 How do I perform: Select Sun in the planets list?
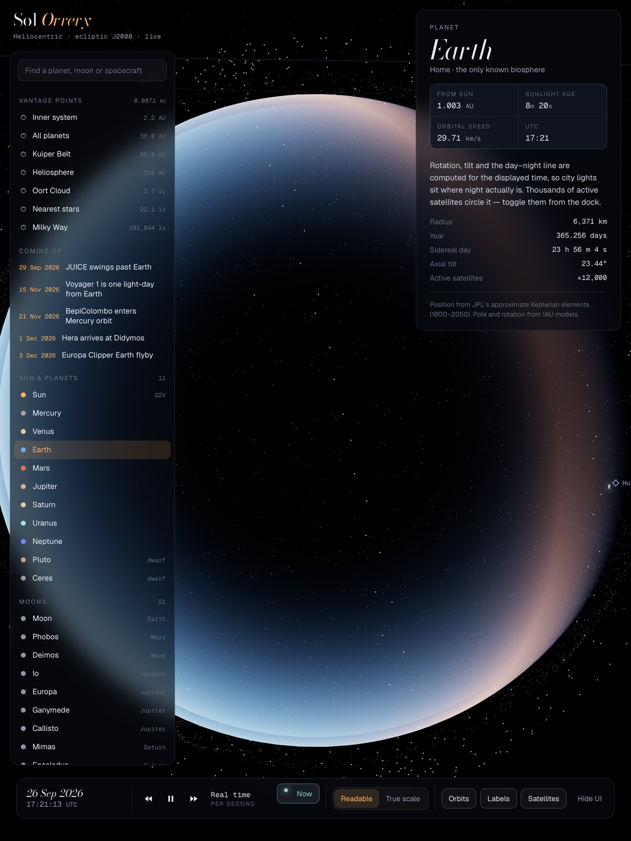point(92,395)
